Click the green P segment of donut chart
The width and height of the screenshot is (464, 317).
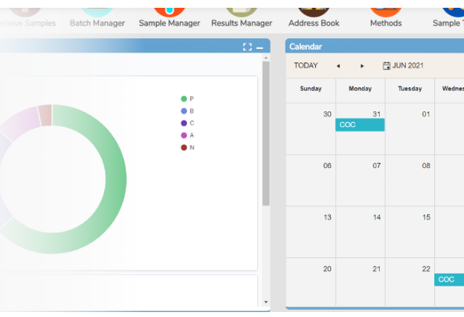(114, 178)
